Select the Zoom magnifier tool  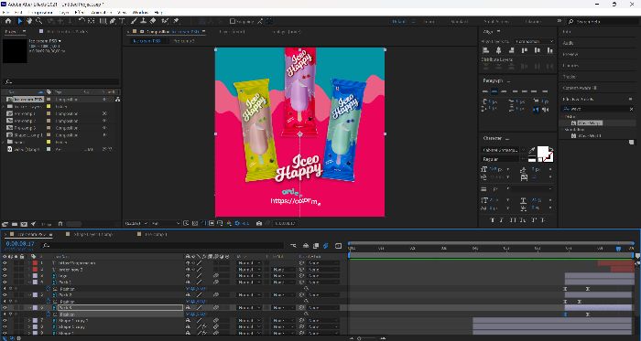tap(38, 21)
